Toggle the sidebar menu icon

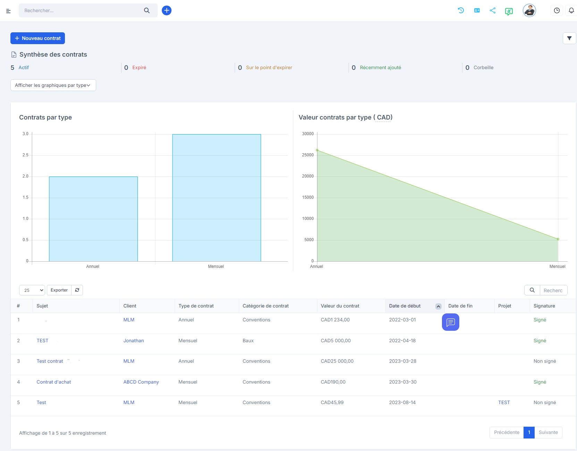pos(8,11)
